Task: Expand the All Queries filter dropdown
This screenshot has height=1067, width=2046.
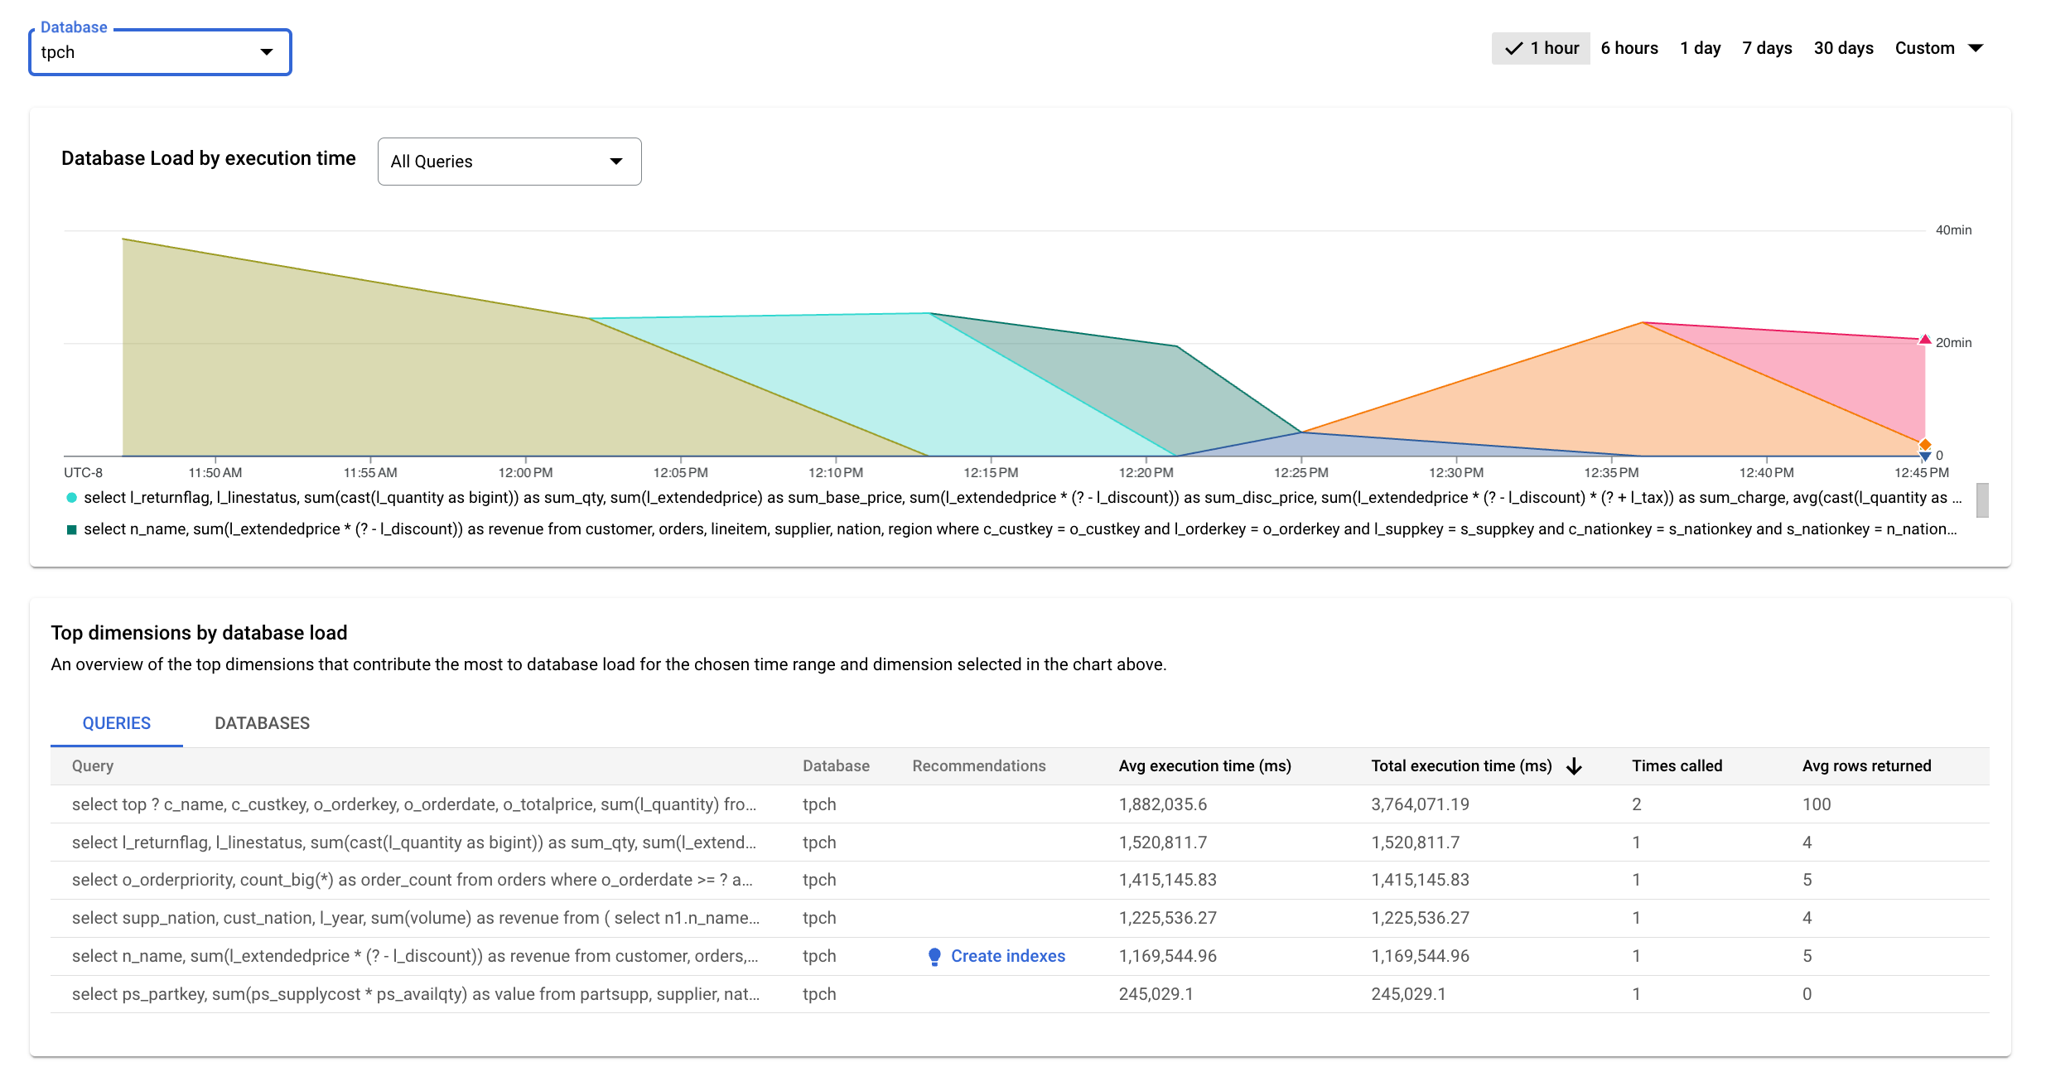Action: [x=508, y=162]
